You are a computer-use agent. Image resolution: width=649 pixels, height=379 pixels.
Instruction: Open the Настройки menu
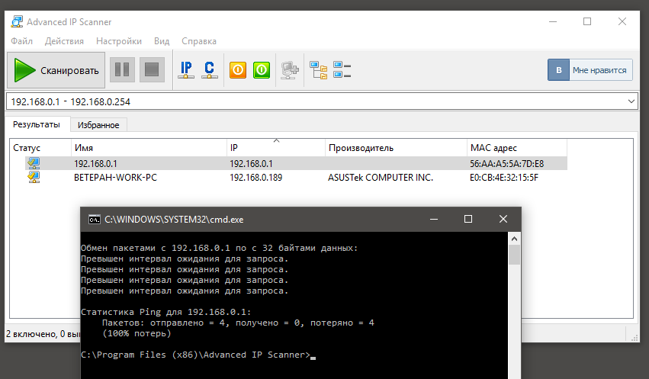(118, 41)
